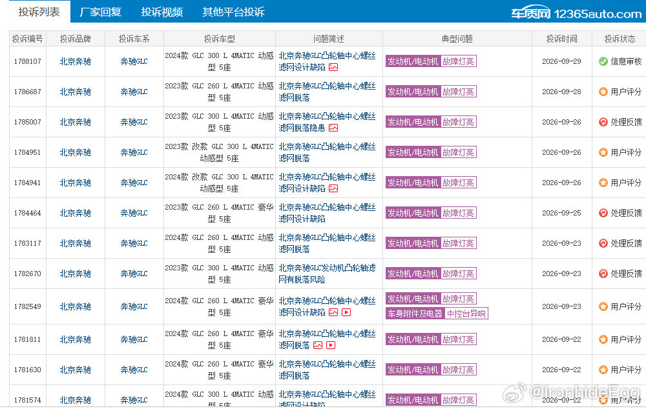646x409 pixels.
Task: Open problem description link of complaint 1783117
Action: click(x=327, y=243)
